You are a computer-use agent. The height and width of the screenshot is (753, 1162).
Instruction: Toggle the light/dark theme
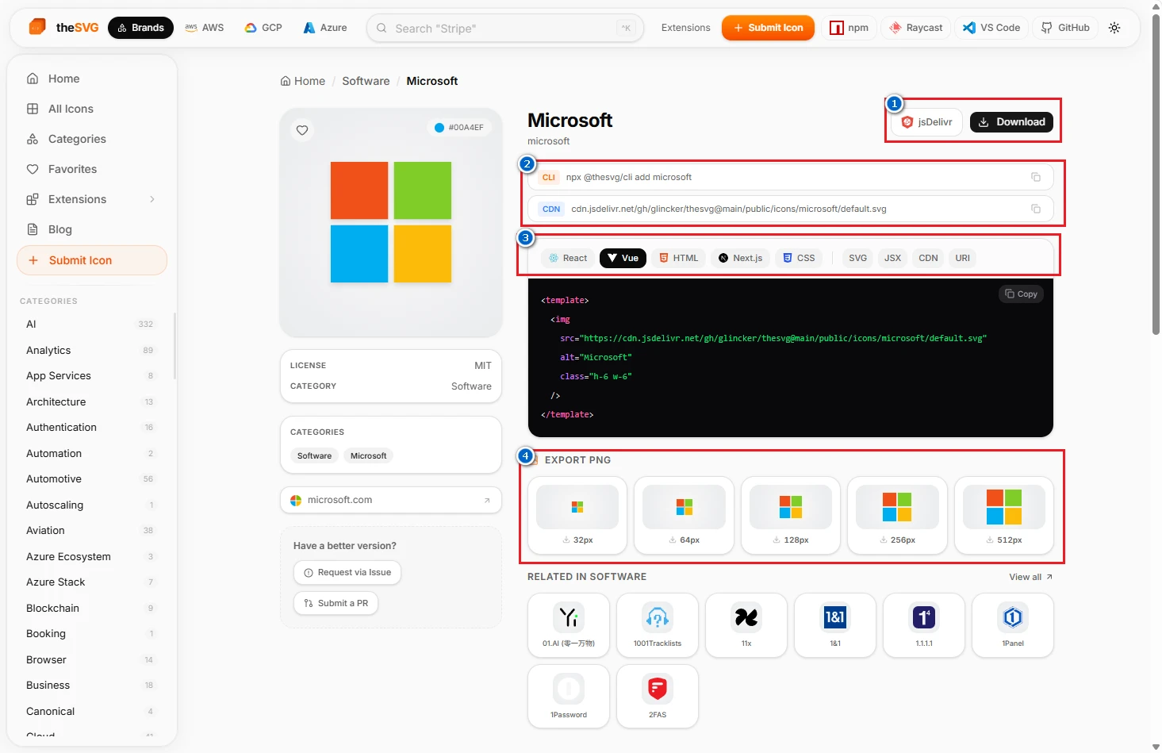tap(1114, 28)
